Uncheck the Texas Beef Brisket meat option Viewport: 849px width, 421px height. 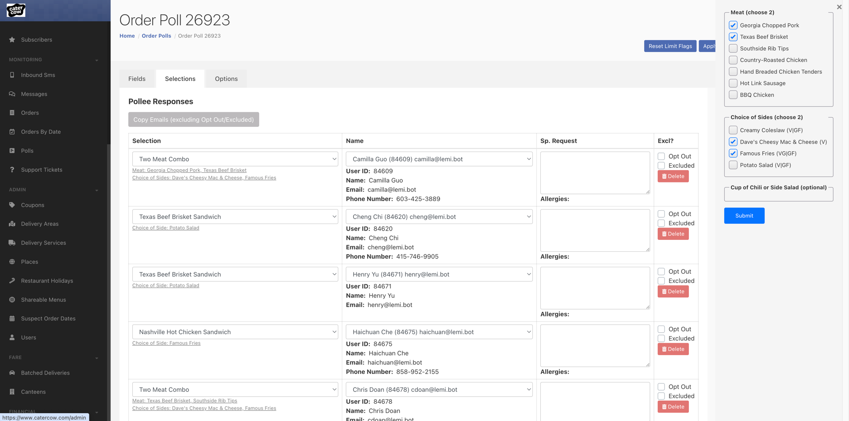pyautogui.click(x=733, y=37)
